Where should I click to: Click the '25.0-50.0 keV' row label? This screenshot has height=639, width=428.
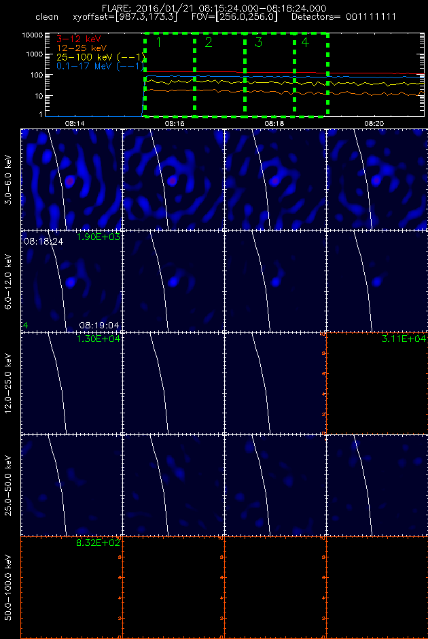coord(9,485)
